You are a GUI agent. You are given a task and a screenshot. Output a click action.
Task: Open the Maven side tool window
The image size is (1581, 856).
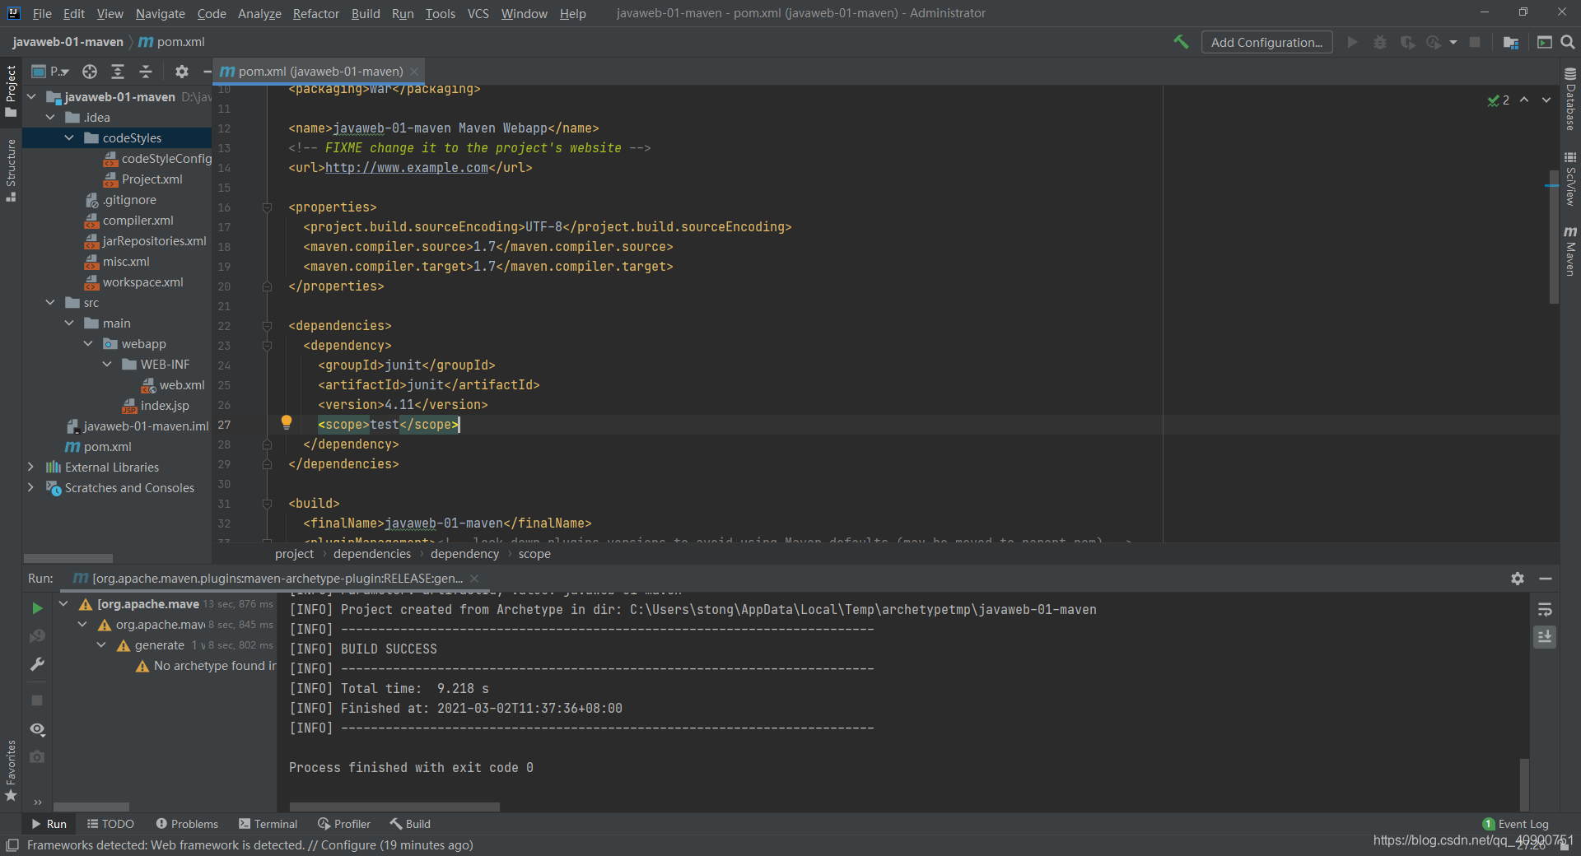tap(1570, 250)
